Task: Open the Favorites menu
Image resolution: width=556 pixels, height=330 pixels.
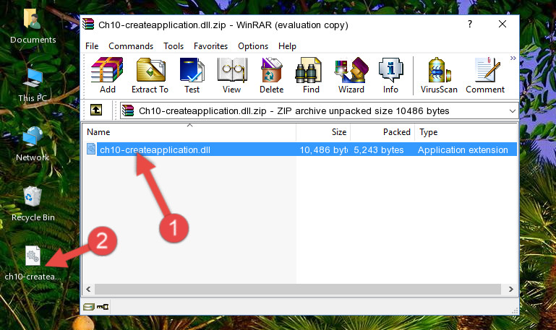Action: 210,46
